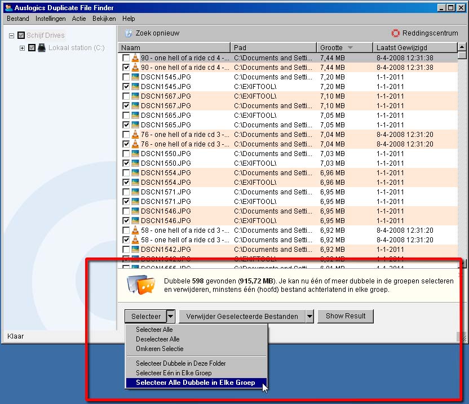This screenshot has width=469, height=404.
Task: Click the list scrollbar up arrow
Action: (462, 47)
